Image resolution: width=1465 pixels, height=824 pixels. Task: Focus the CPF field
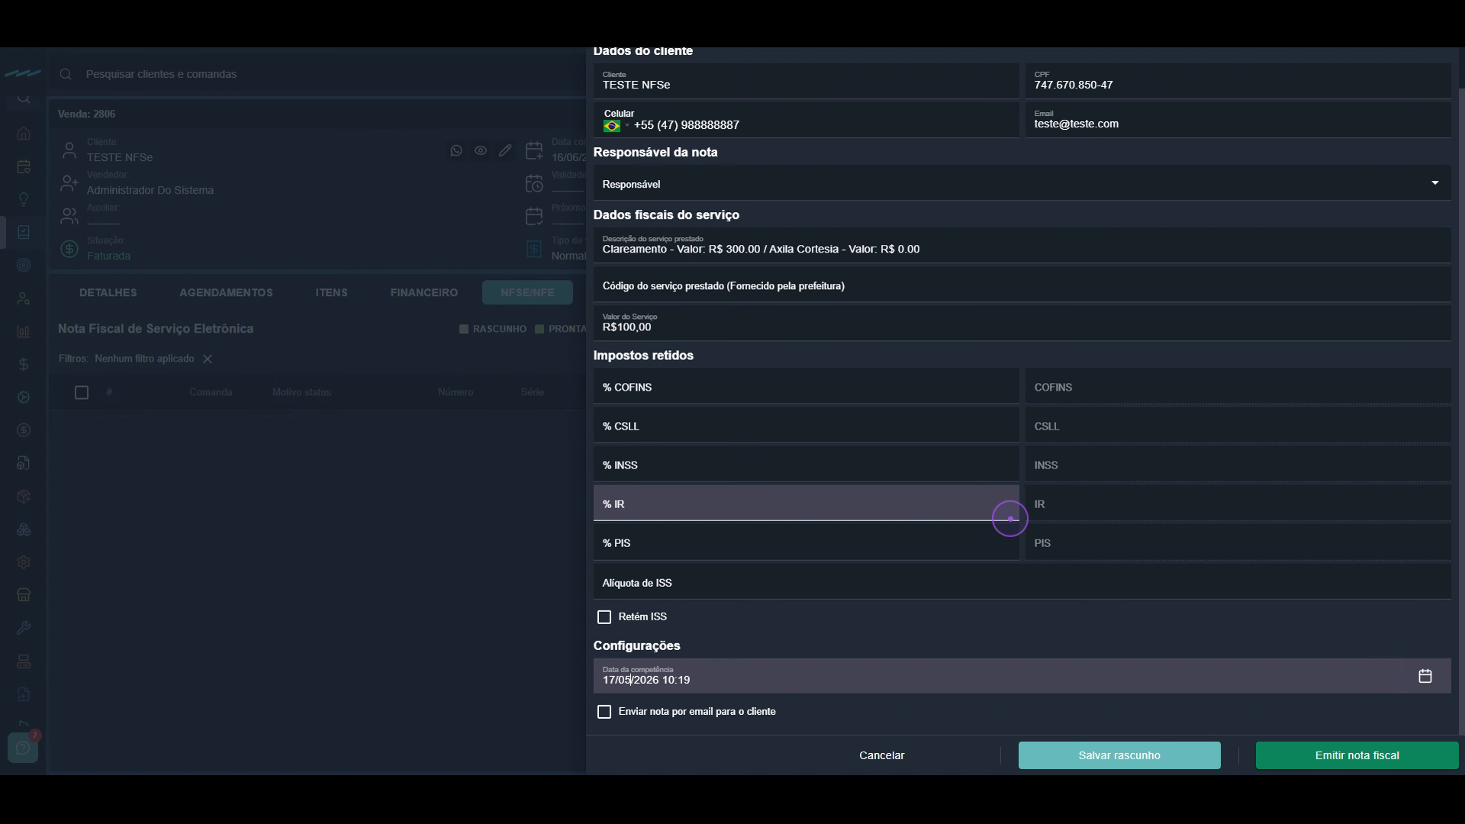[1238, 81]
